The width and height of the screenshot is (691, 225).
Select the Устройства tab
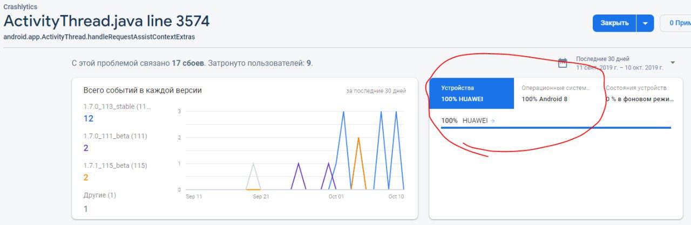[x=471, y=93]
